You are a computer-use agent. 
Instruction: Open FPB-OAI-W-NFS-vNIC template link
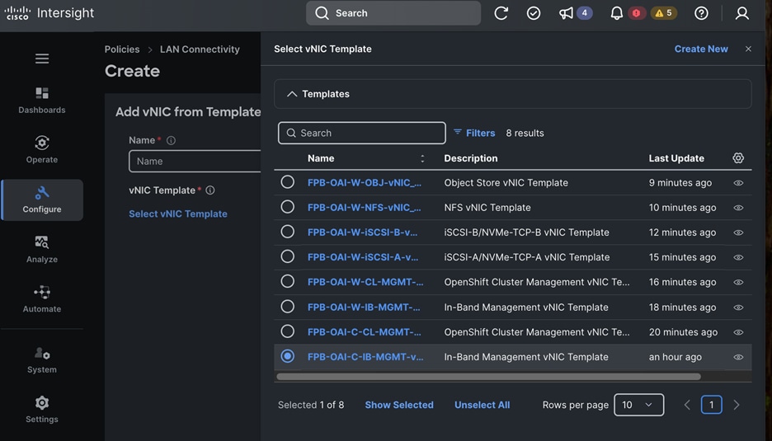click(x=365, y=208)
